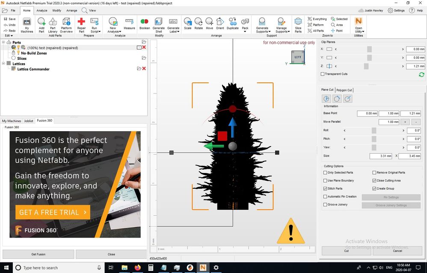Select the Move tool
427x273 pixels.
(x=209, y=24)
